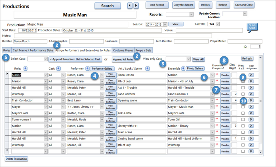Sort by Act / Look / Scene arrow
The image size is (276, 167).
pos(148,68)
